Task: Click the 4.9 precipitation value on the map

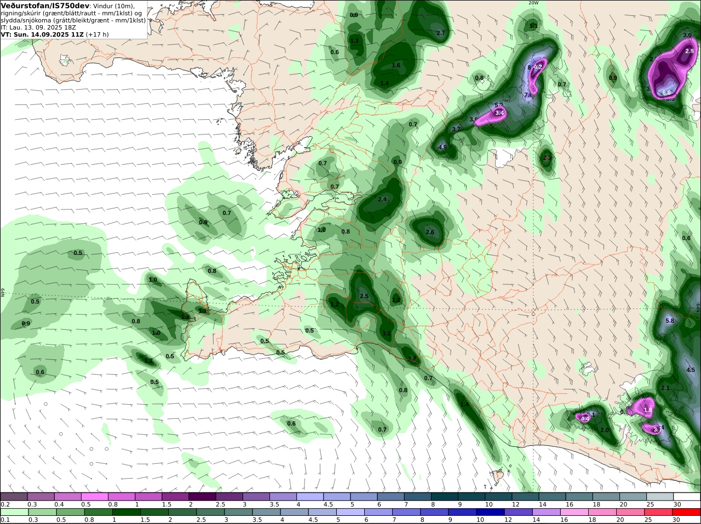Action: 443,147
